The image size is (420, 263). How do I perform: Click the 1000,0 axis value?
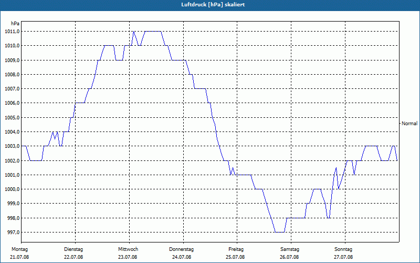tap(12, 189)
